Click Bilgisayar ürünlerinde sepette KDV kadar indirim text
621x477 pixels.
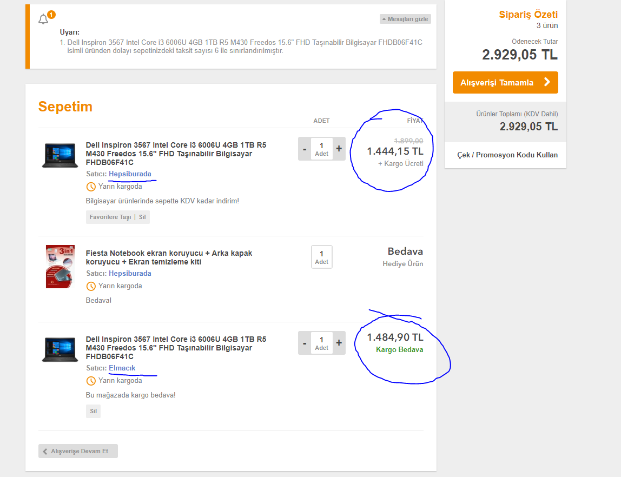[x=162, y=201]
